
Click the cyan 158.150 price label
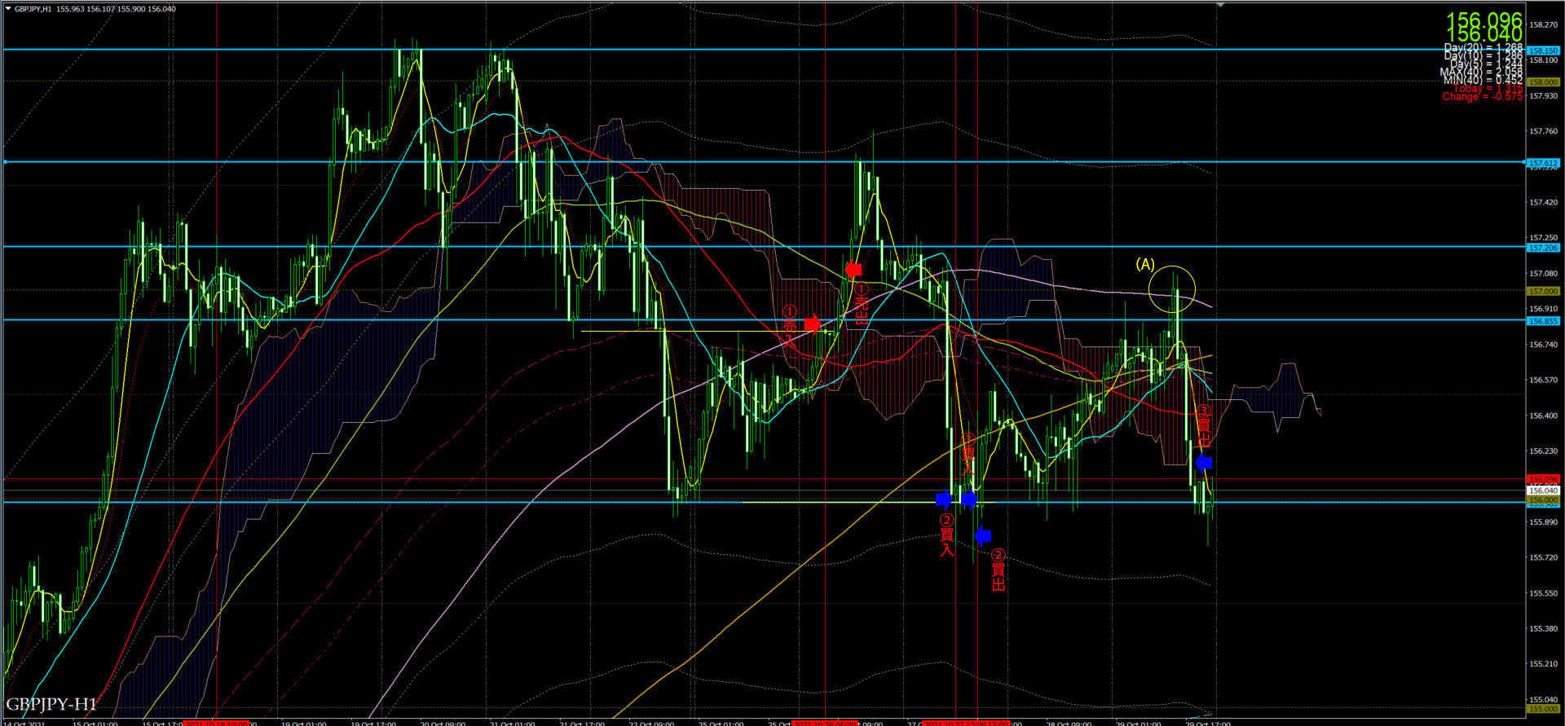click(x=1543, y=51)
